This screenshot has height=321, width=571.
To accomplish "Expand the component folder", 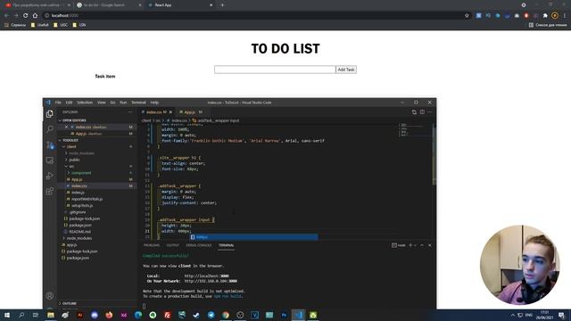I will [x=81, y=173].
